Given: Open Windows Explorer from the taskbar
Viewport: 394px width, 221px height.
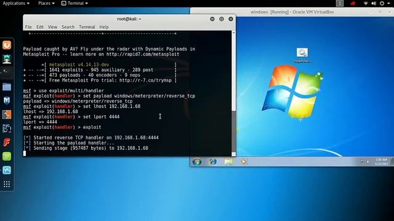Looking at the screenshot, I should pos(228,161).
